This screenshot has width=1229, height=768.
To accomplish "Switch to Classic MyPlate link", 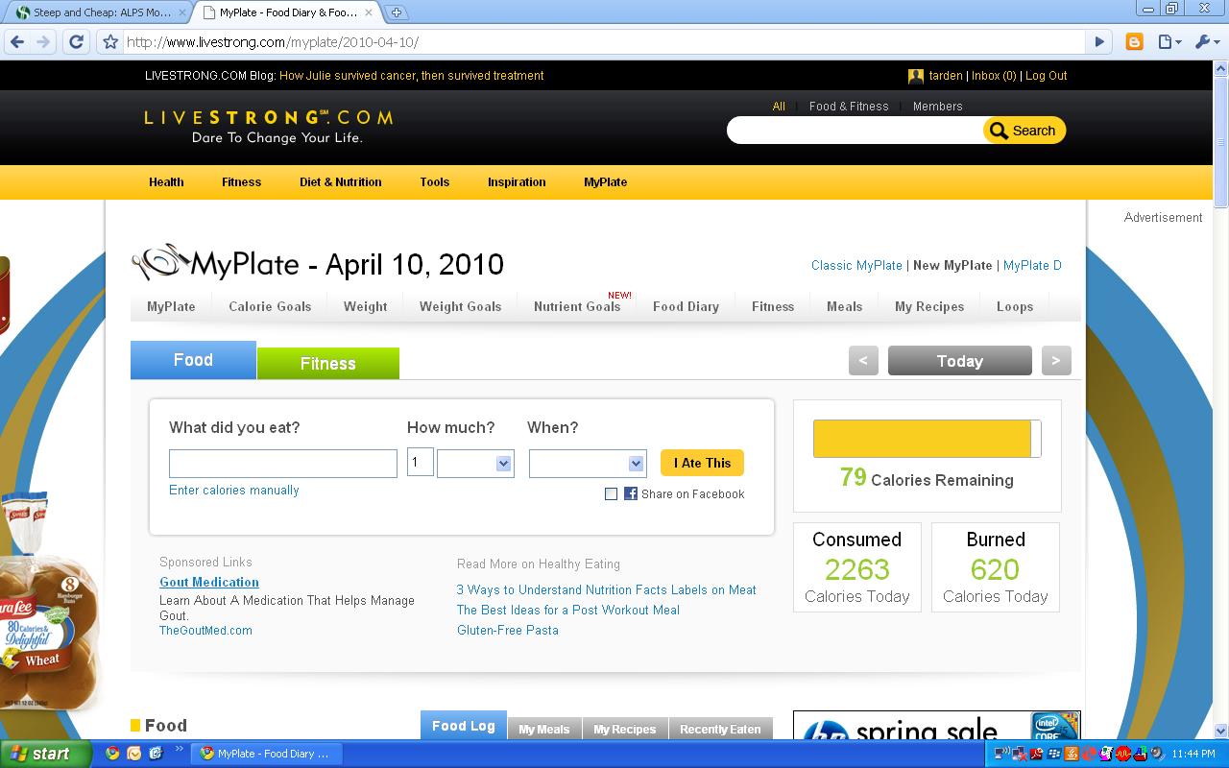I will [856, 265].
